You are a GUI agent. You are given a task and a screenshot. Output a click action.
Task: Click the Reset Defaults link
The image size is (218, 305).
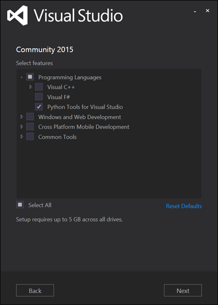184,206
